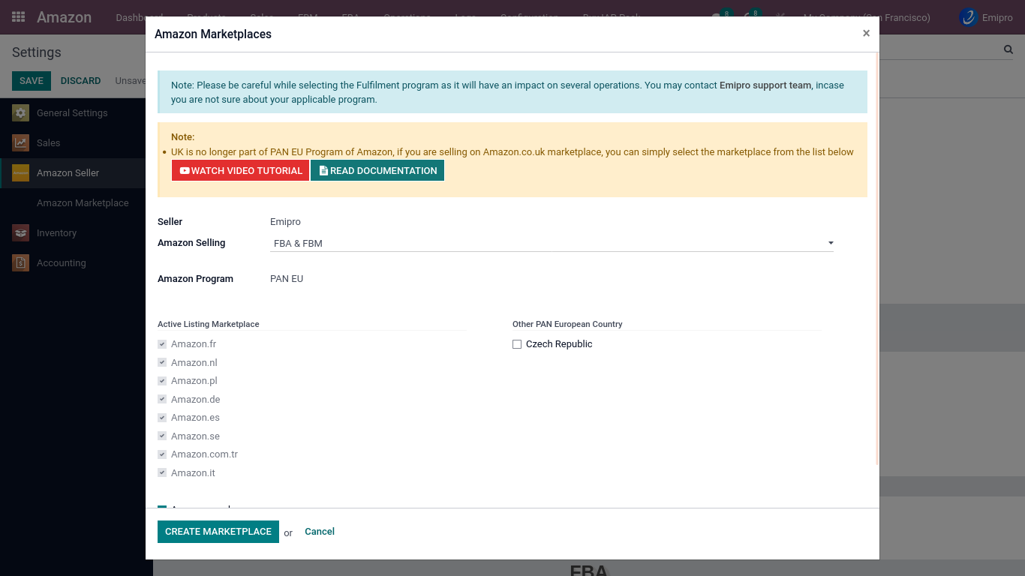Screen dimensions: 1025x576
Task: Click the Sales chart icon in sidebar
Action: (x=20, y=143)
